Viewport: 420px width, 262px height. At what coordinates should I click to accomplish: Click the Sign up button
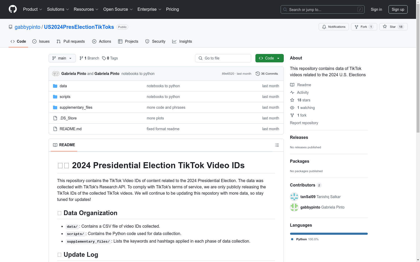(398, 9)
